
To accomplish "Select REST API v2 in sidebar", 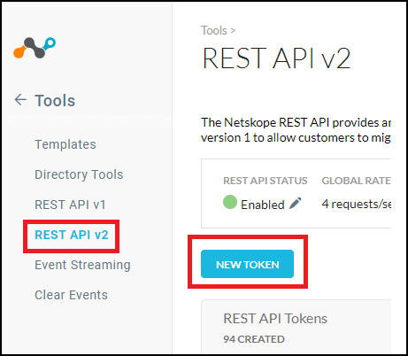I will [72, 235].
